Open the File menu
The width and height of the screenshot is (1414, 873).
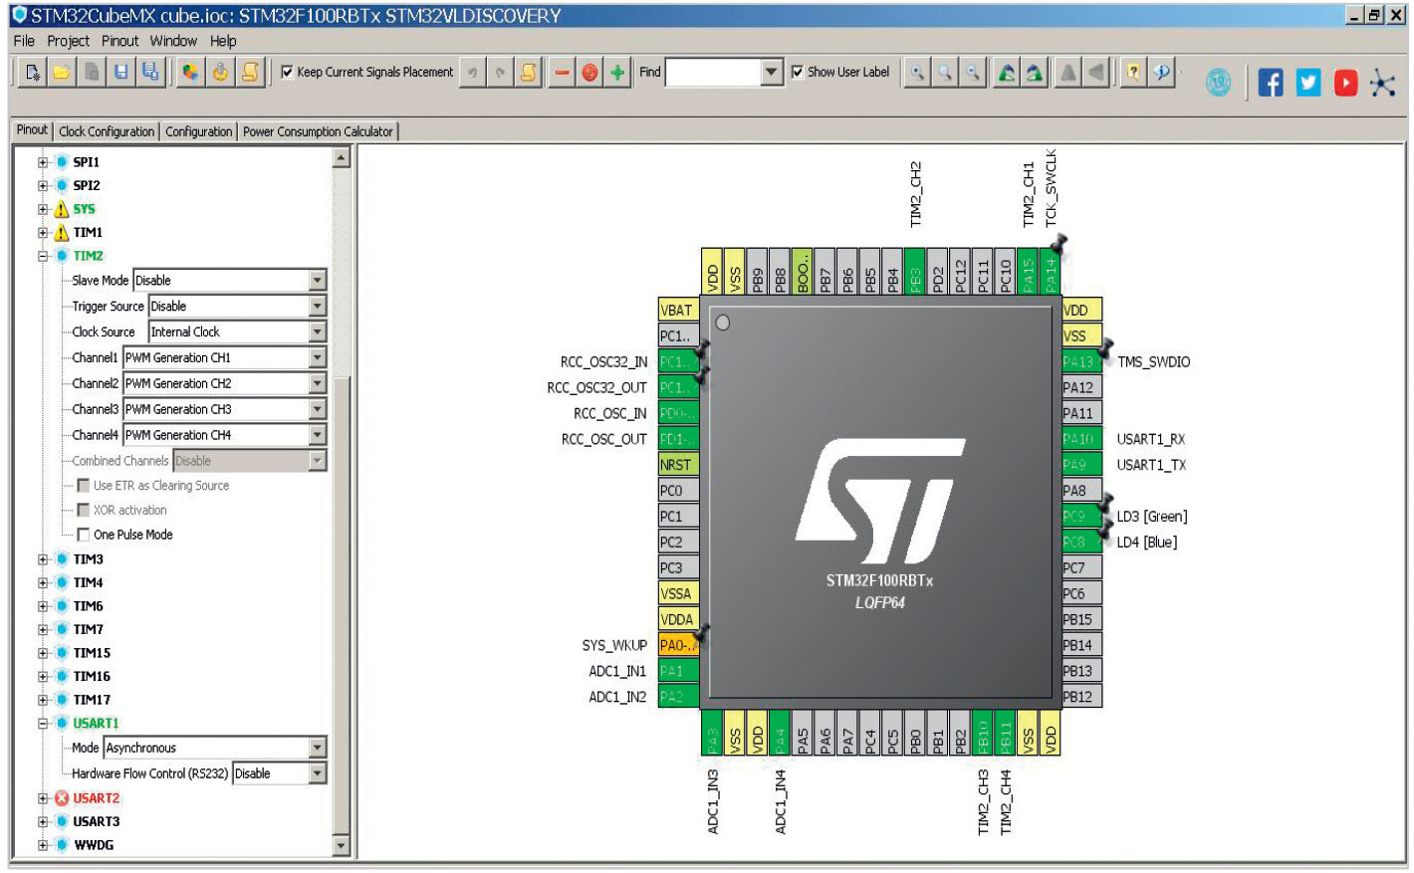(24, 41)
